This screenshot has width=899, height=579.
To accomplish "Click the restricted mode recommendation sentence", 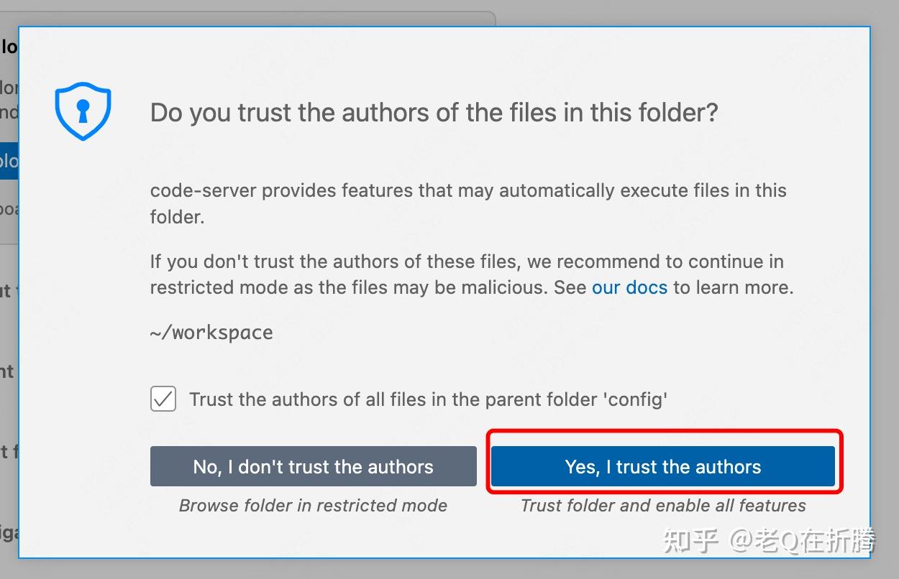I will tap(467, 274).
